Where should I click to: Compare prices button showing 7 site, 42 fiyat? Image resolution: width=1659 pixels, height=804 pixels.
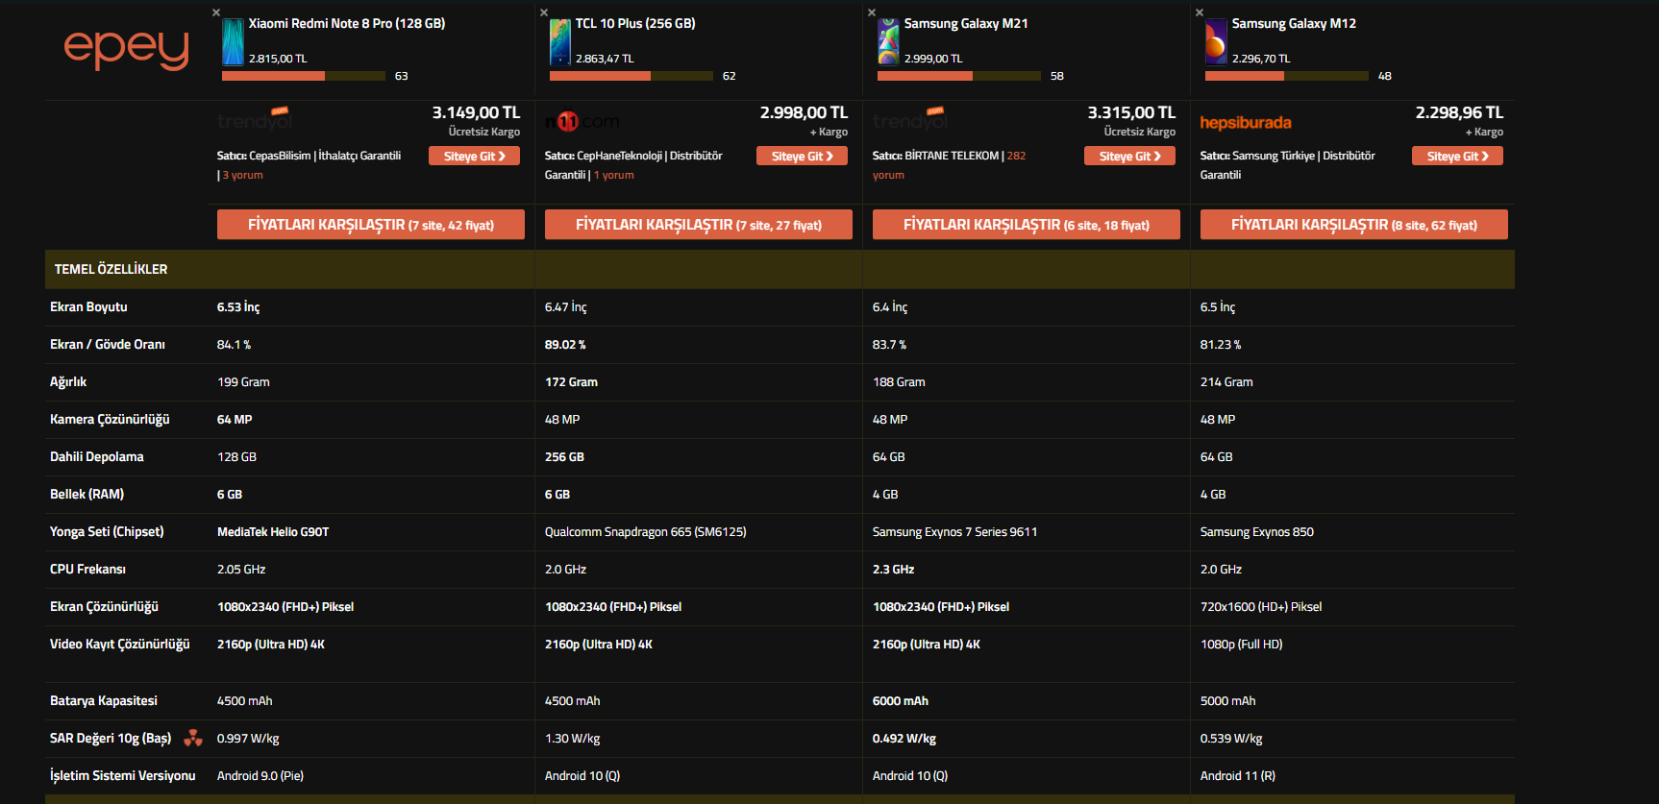[x=371, y=224]
